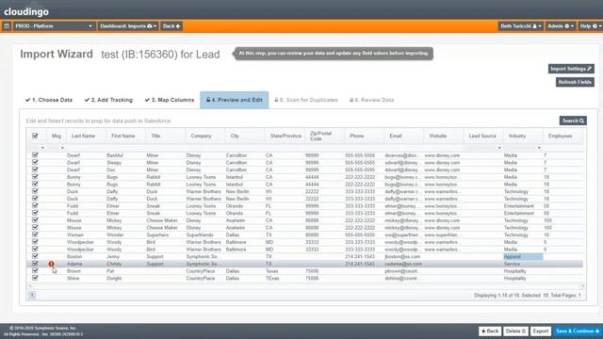Viewport: 603px width, 339px height.
Task: Uncheck the Adame Christy row checkbox
Action: point(35,264)
